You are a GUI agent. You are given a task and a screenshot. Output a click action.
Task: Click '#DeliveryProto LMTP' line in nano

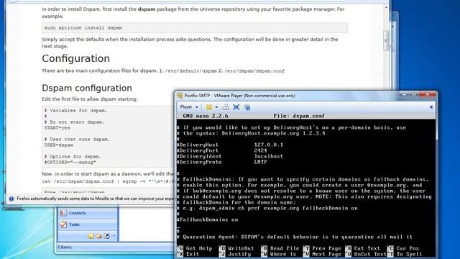point(222,162)
